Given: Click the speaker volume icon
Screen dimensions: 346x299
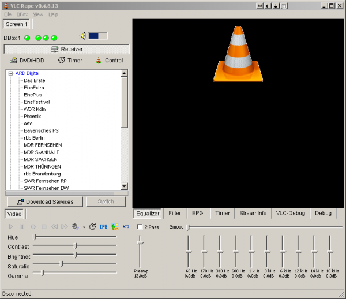Looking at the screenshot, I should point(82,36).
